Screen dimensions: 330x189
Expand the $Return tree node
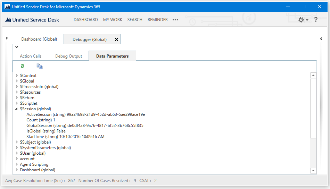point(17,98)
